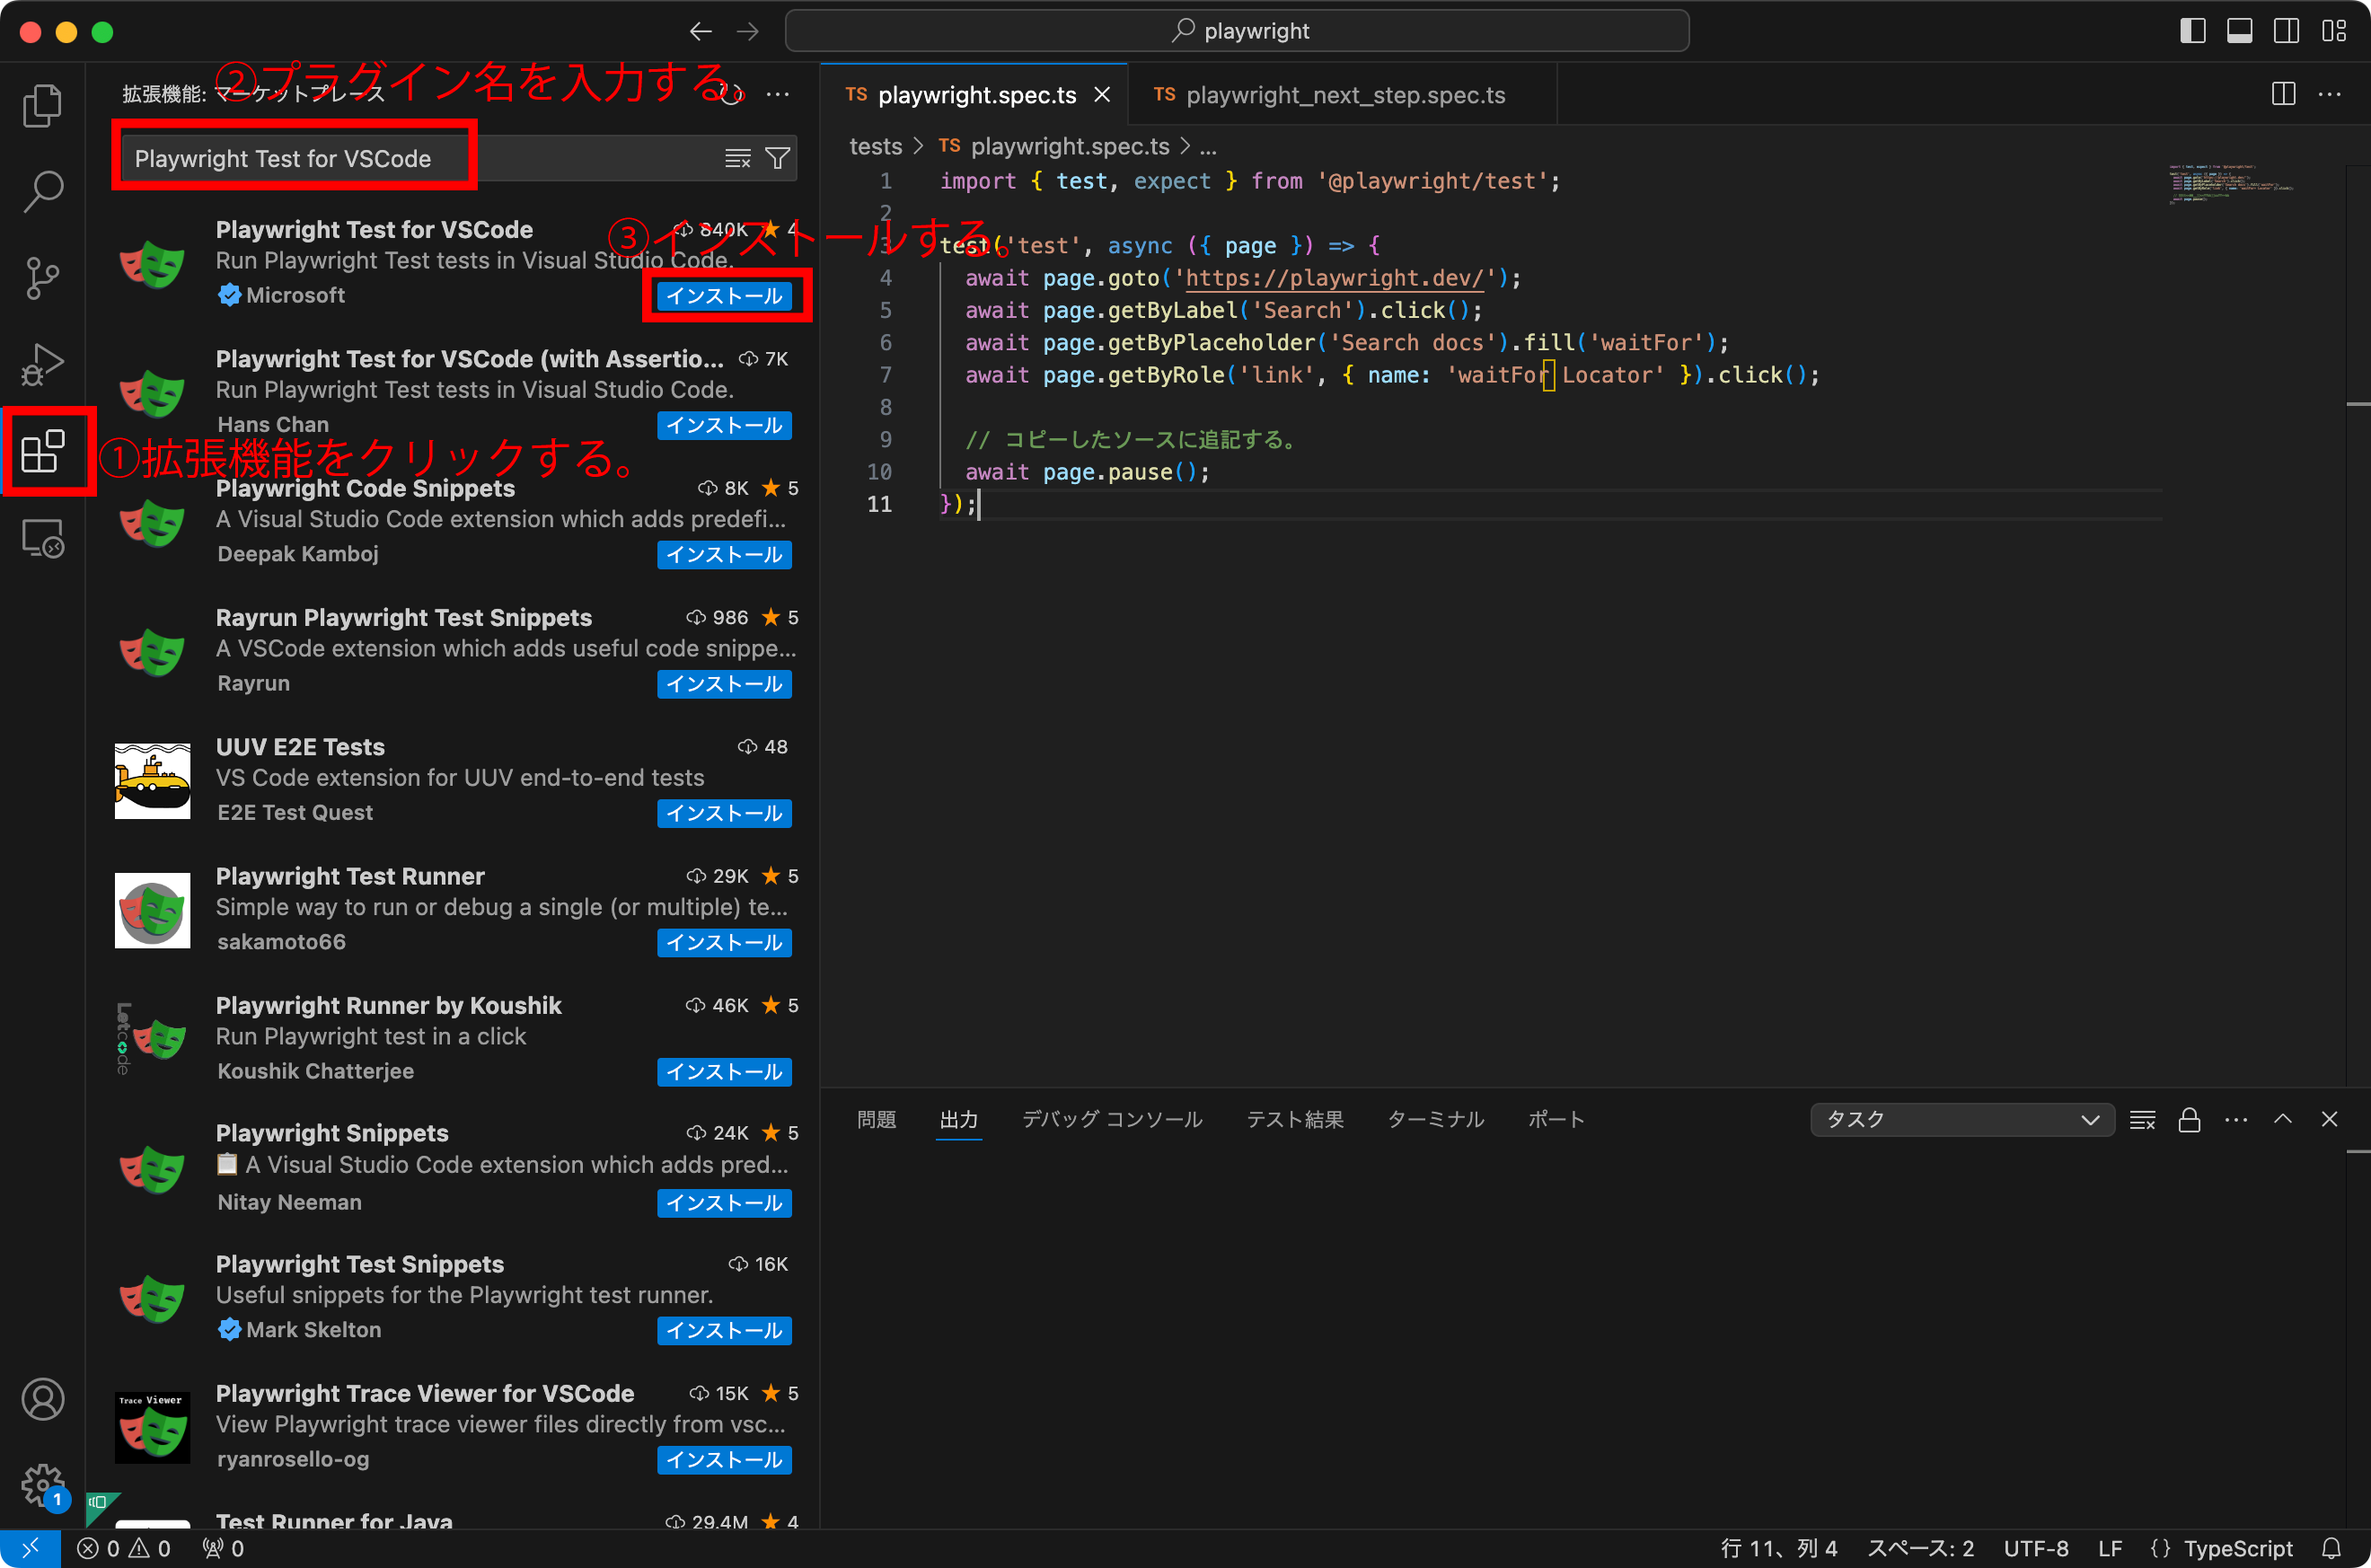Expand the tests breadcrumb item
The width and height of the screenshot is (2371, 1568).
(875, 146)
